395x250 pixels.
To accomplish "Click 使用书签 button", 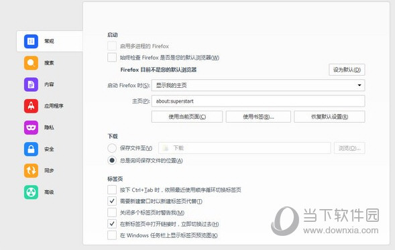I will click(258, 117).
